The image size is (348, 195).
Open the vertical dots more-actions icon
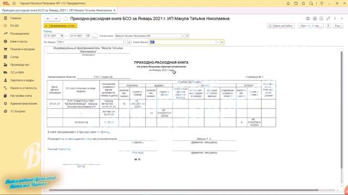pyautogui.click(x=335, y=18)
